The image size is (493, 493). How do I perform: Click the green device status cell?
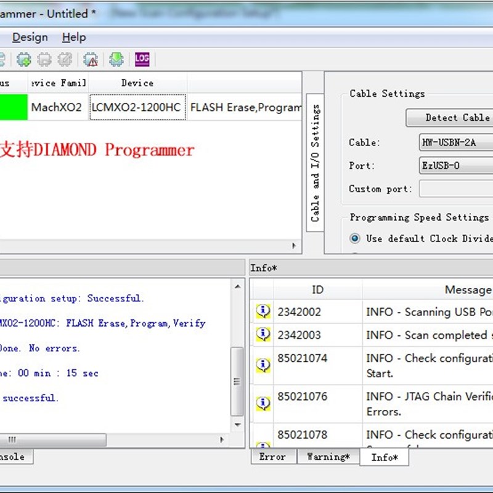click(x=14, y=107)
